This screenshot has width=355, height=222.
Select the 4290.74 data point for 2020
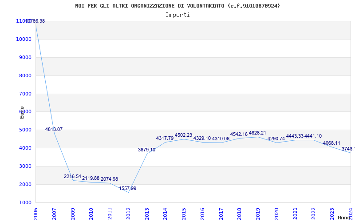[x=276, y=139]
